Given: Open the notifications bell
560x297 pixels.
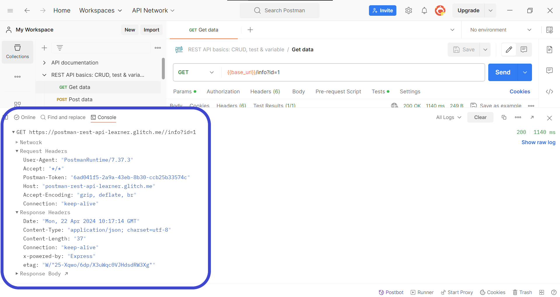Looking at the screenshot, I should (x=424, y=11).
